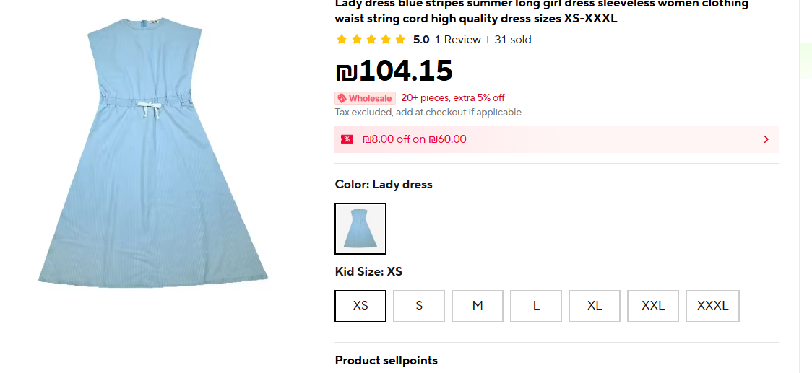Select size L

pos(536,306)
